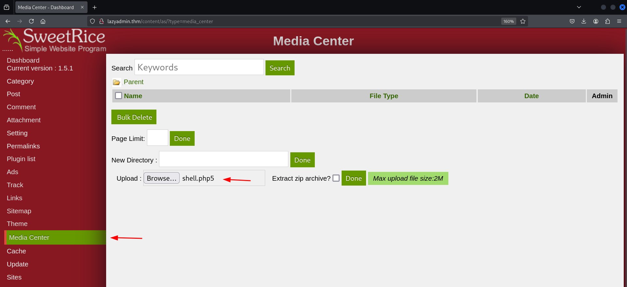This screenshot has width=627, height=287.
Task: Click Done next to the upload field
Action: tap(353, 178)
